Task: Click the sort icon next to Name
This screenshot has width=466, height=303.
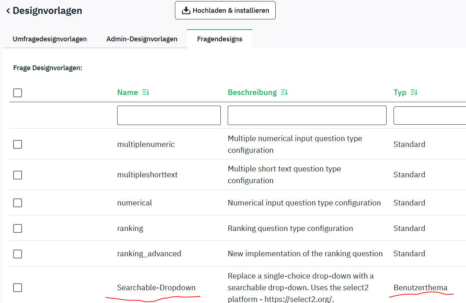Action: pos(145,92)
